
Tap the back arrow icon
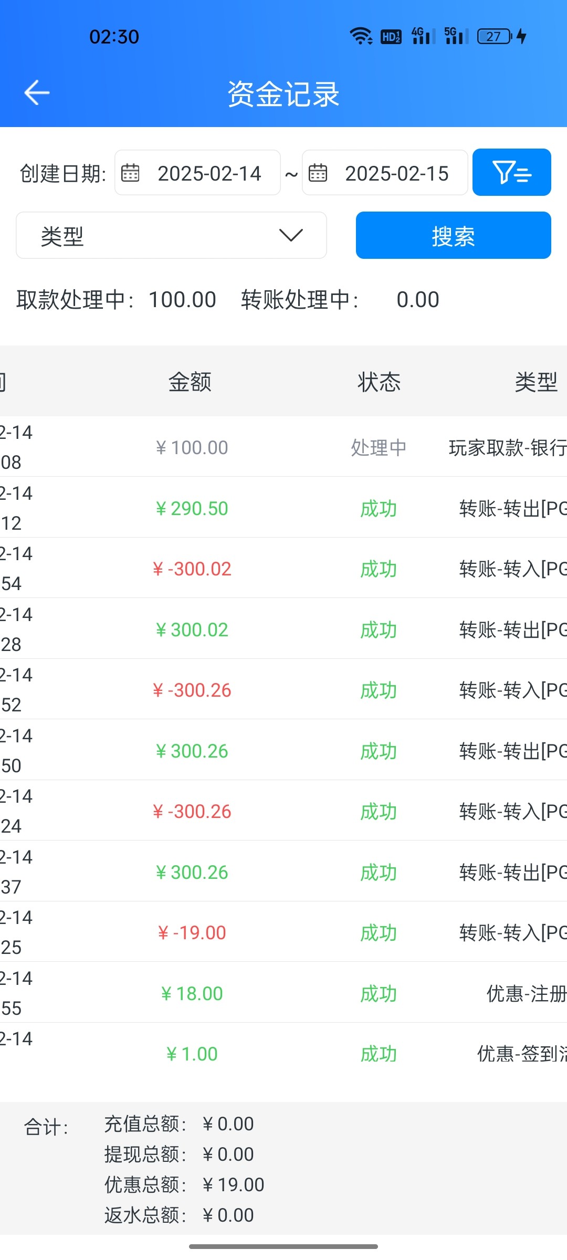tap(37, 93)
